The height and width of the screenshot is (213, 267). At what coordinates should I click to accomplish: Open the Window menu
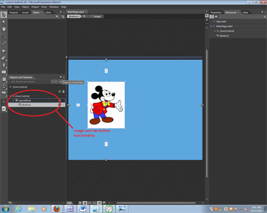click(x=54, y=7)
